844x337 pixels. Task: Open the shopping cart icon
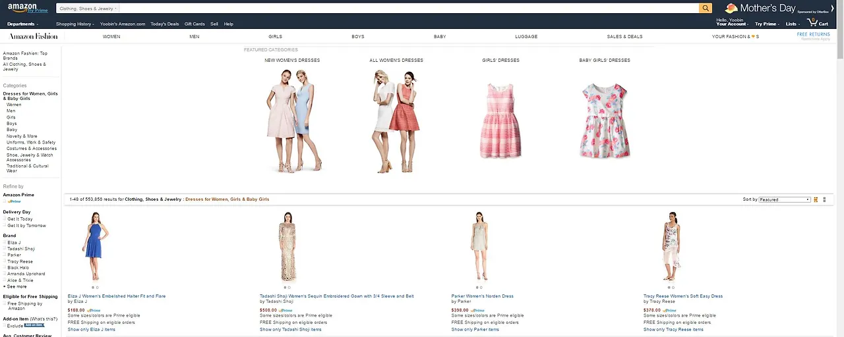[812, 22]
